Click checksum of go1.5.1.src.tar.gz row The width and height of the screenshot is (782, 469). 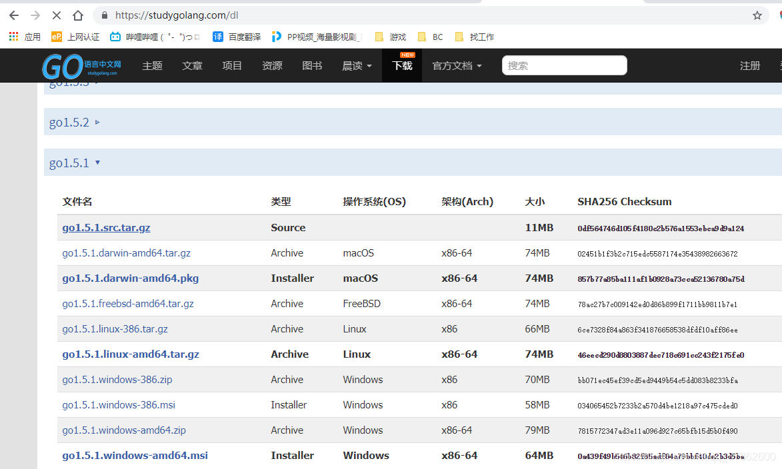pos(661,229)
